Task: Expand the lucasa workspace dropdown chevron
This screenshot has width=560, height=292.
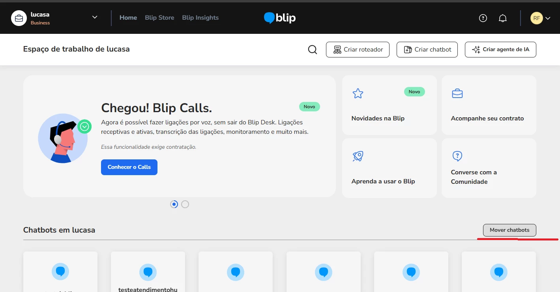Action: point(95,17)
